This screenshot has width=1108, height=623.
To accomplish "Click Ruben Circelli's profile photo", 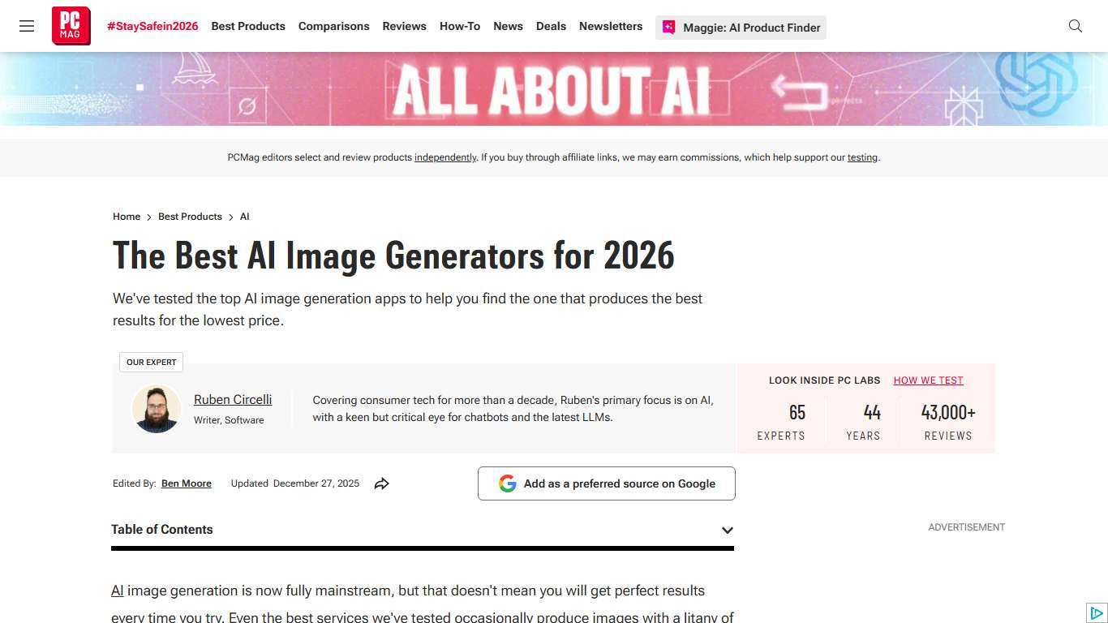I will (156, 409).
